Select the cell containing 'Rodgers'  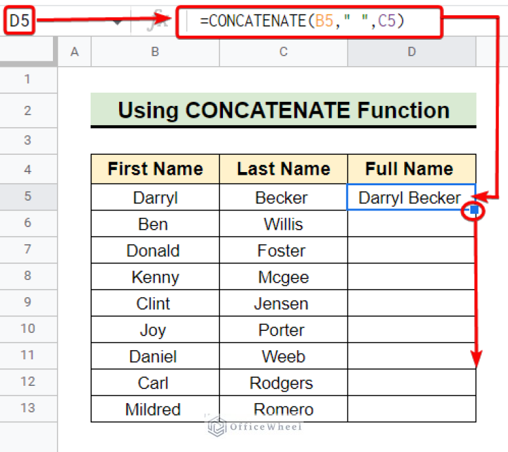(283, 383)
